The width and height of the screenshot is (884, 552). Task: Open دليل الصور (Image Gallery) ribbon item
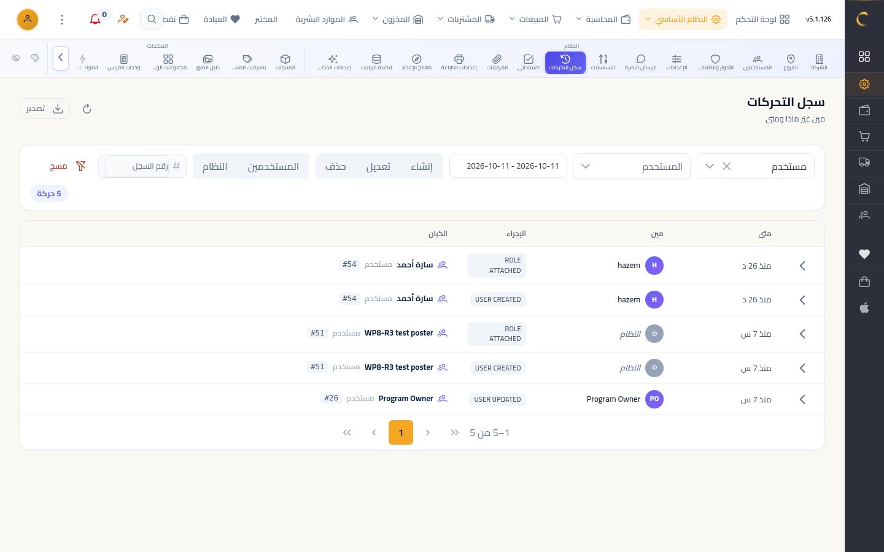208,62
